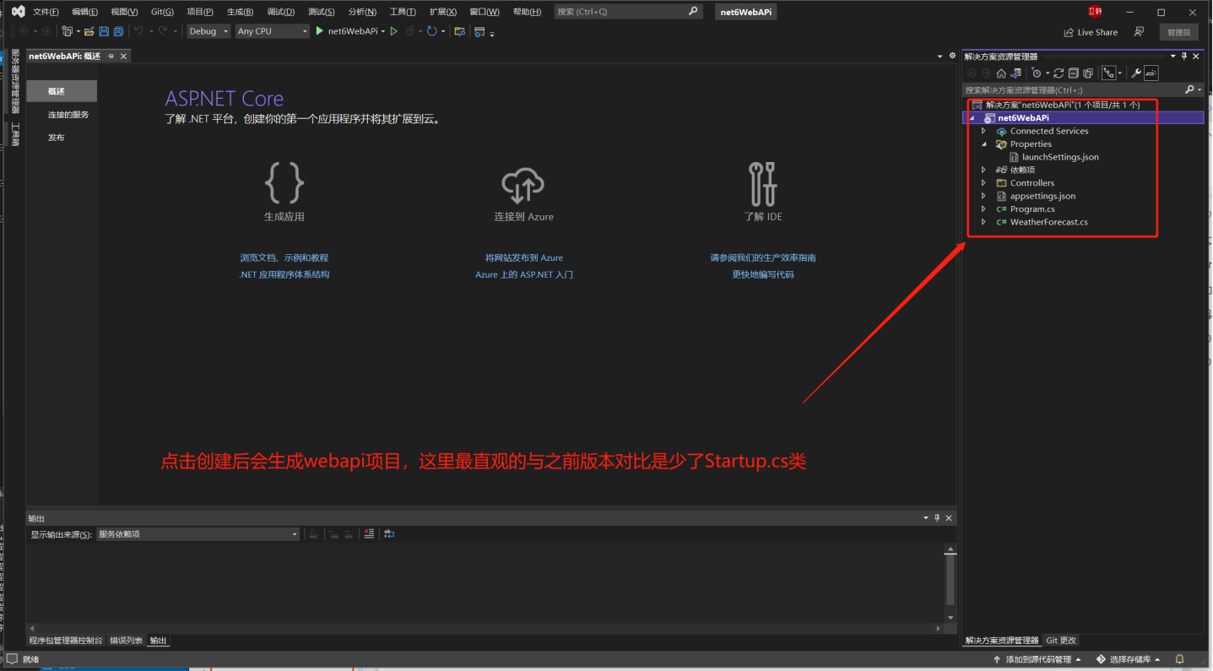The image size is (1213, 671).
Task: Click the start without debugging outline arrow
Action: (393, 31)
